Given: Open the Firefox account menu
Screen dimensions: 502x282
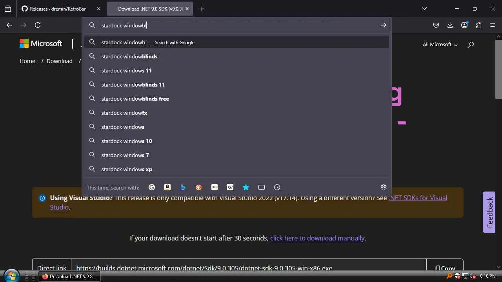Looking at the screenshot, I should 464,25.
